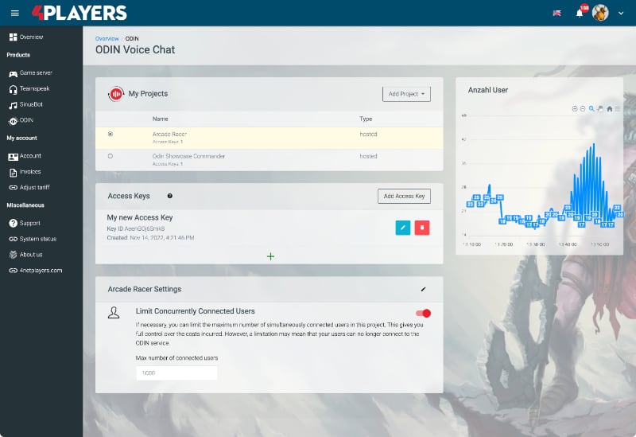
Task: Expand the account dropdown chevron
Action: coord(621,14)
